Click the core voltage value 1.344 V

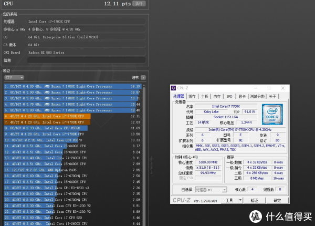(247, 122)
